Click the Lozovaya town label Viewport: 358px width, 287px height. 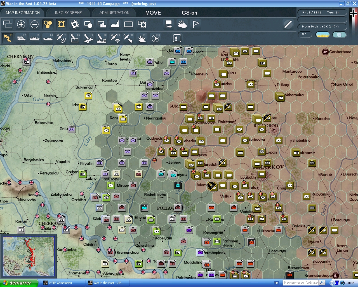coord(277,251)
